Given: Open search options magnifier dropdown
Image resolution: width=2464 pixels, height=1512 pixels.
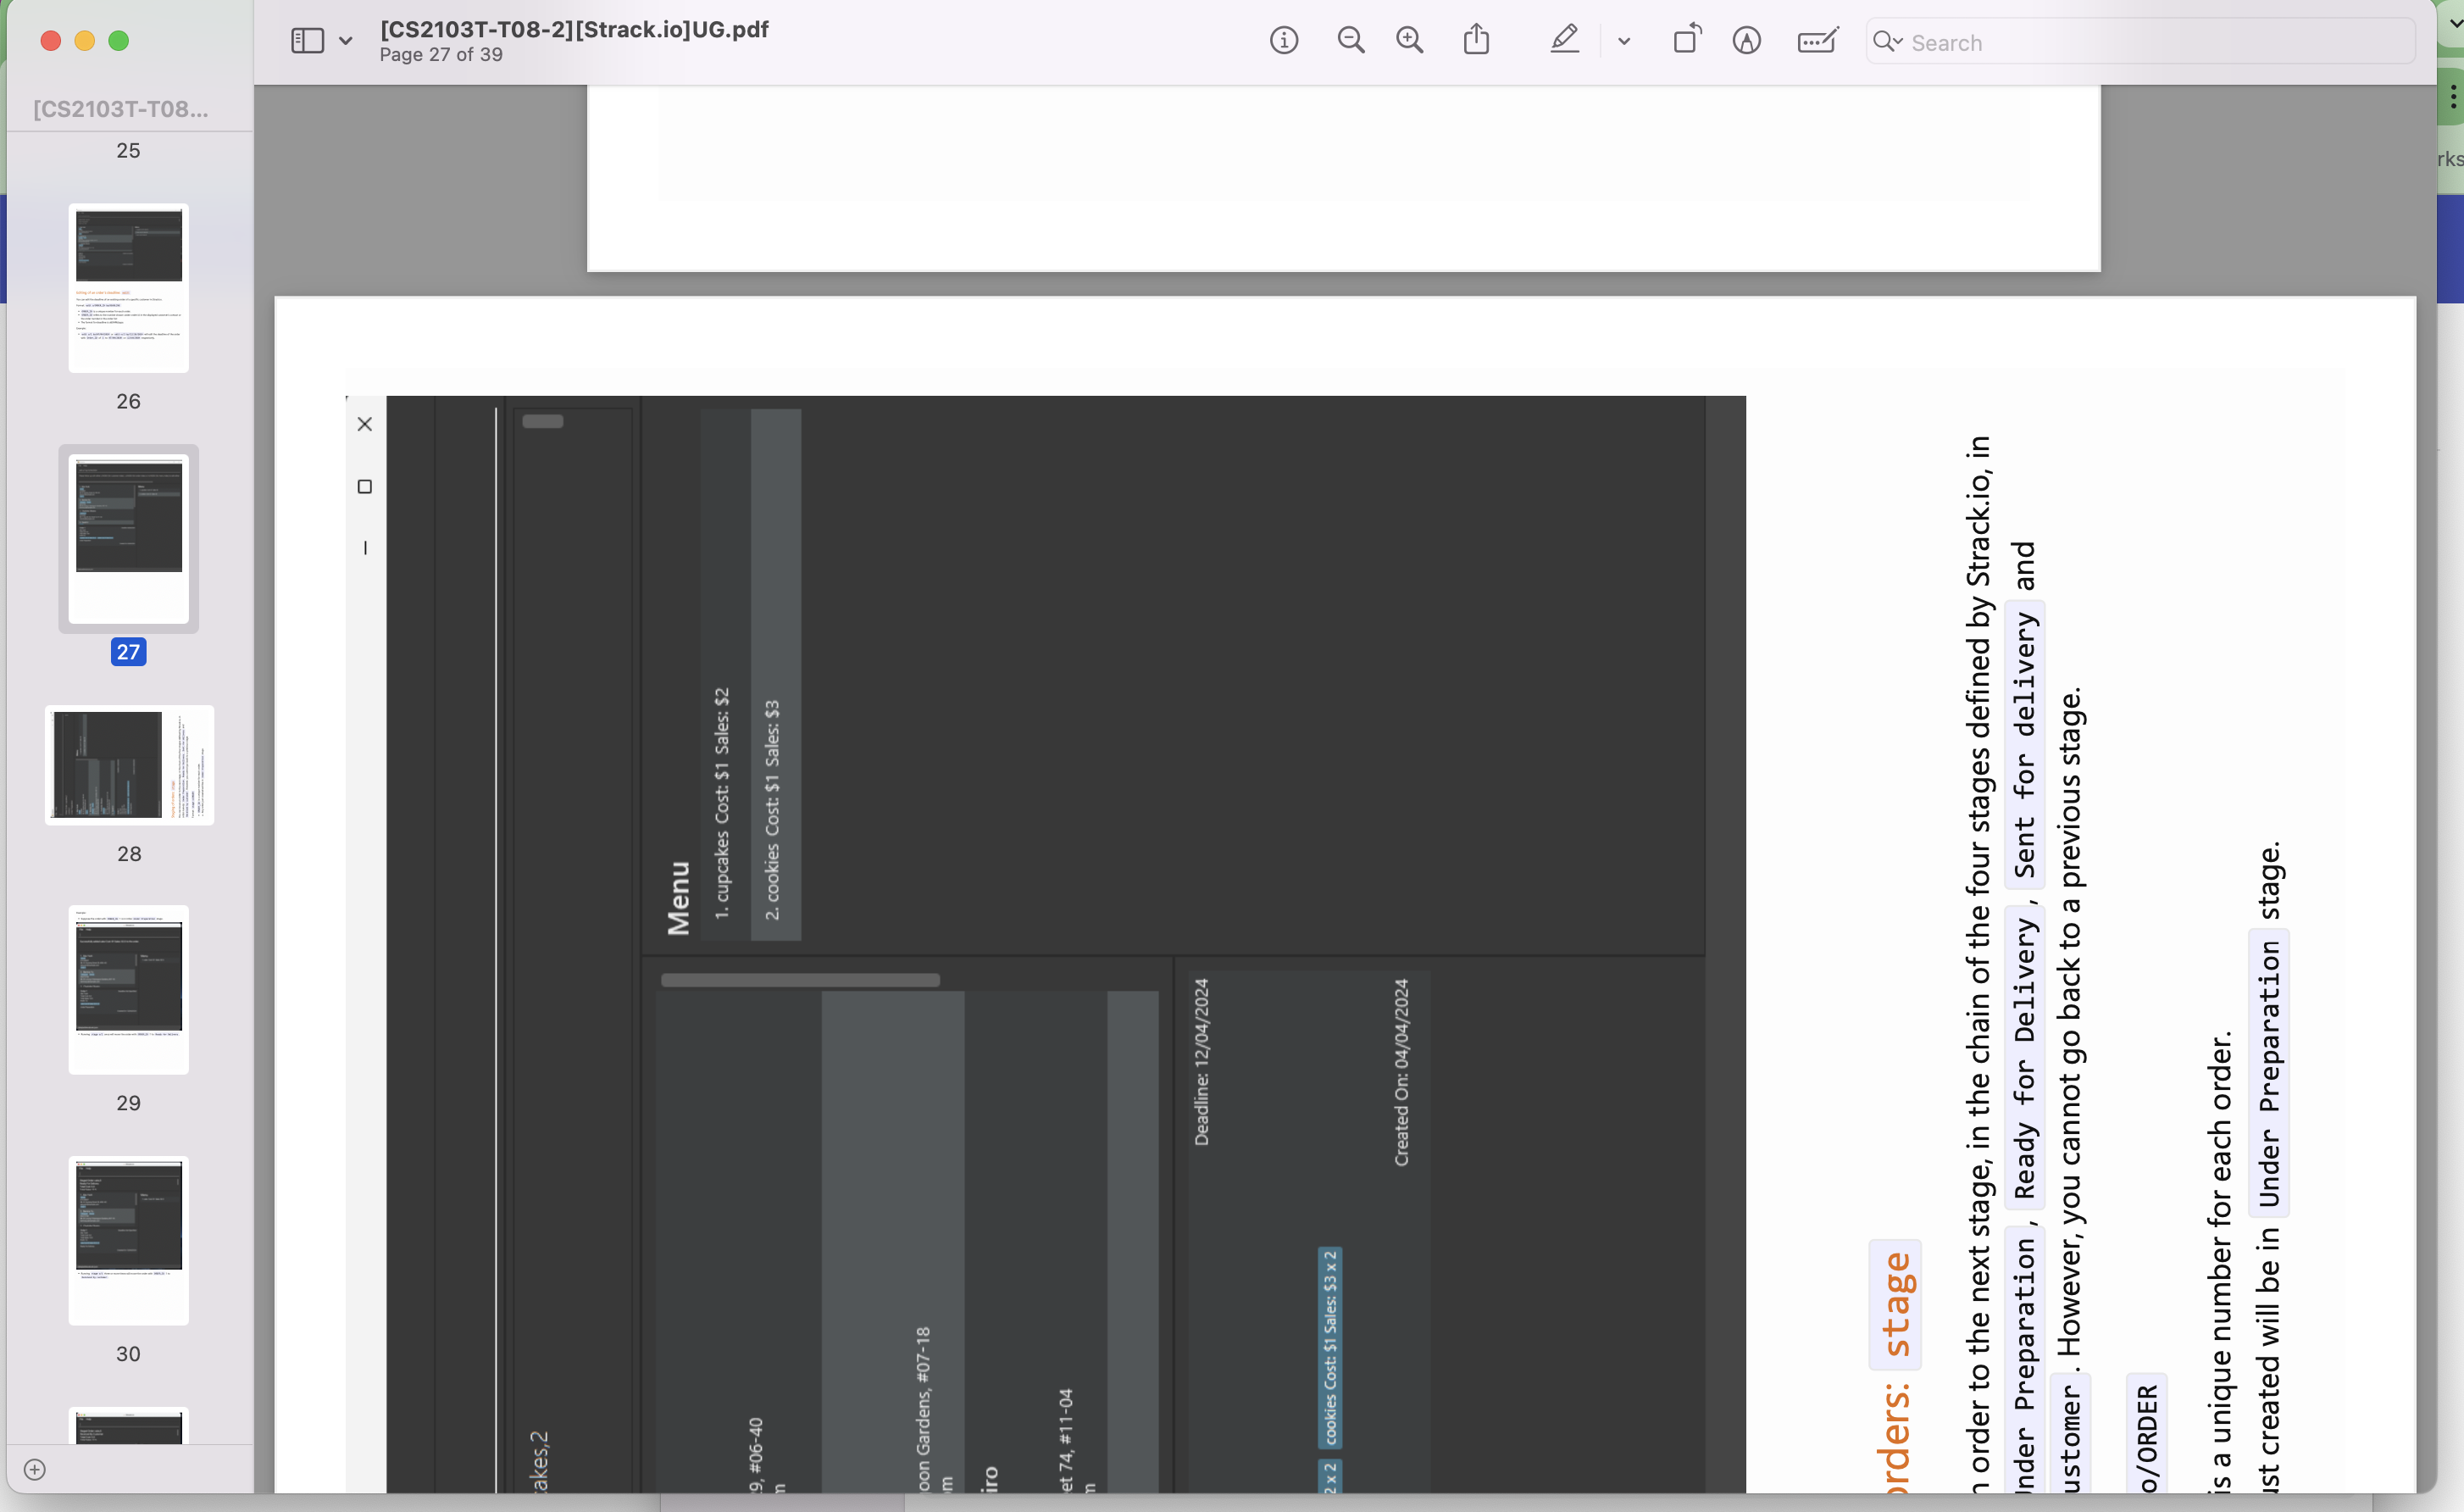Looking at the screenshot, I should pos(1887,42).
